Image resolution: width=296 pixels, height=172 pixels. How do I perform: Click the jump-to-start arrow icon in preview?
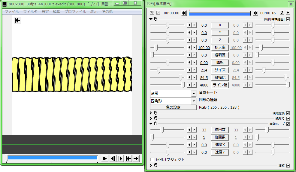click(17, 20)
